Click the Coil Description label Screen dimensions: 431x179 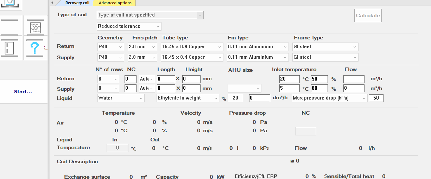point(77,161)
